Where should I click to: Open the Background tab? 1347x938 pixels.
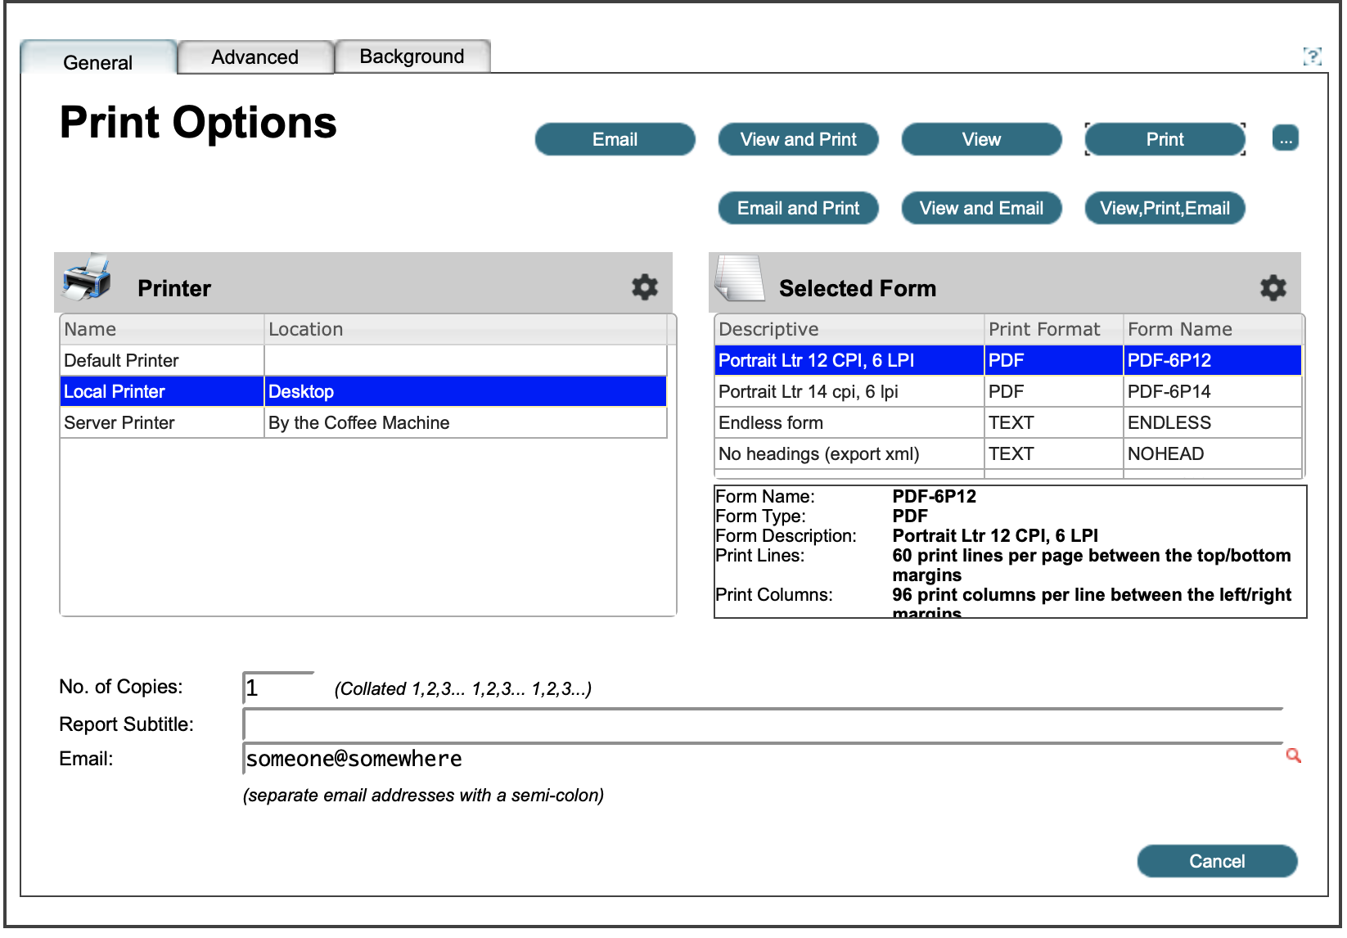click(412, 56)
